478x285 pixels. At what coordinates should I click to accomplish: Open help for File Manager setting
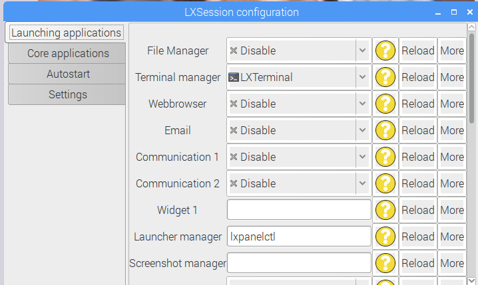tap(385, 50)
